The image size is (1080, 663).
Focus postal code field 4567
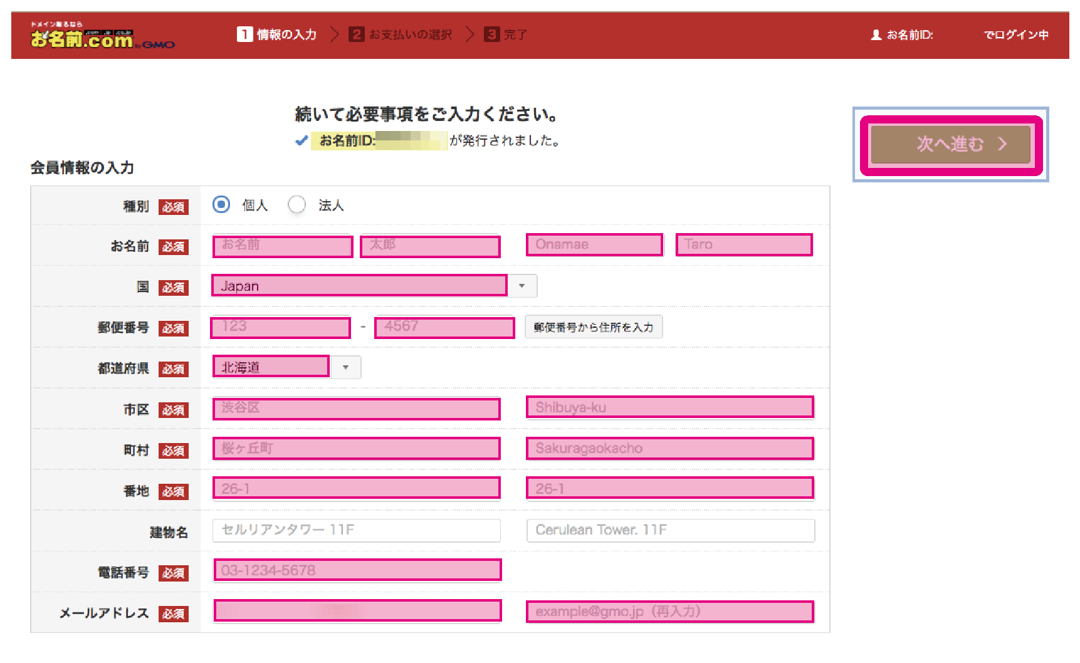point(444,327)
